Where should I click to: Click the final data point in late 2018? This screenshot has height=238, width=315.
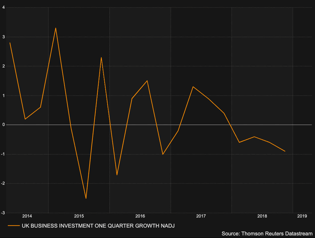click(285, 151)
